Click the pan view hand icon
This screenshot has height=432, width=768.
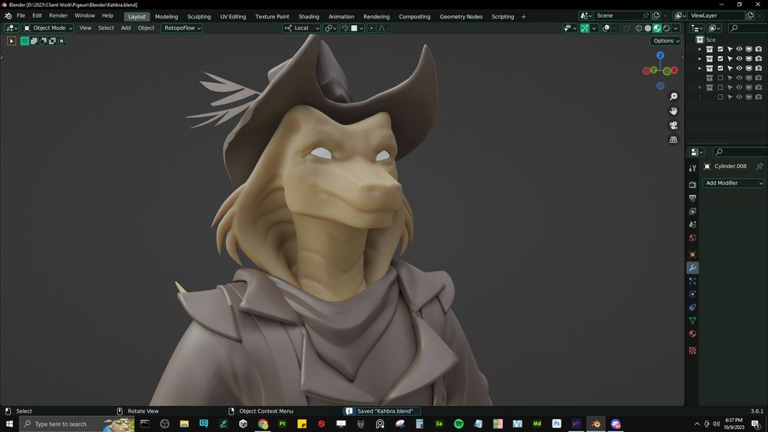coord(674,110)
